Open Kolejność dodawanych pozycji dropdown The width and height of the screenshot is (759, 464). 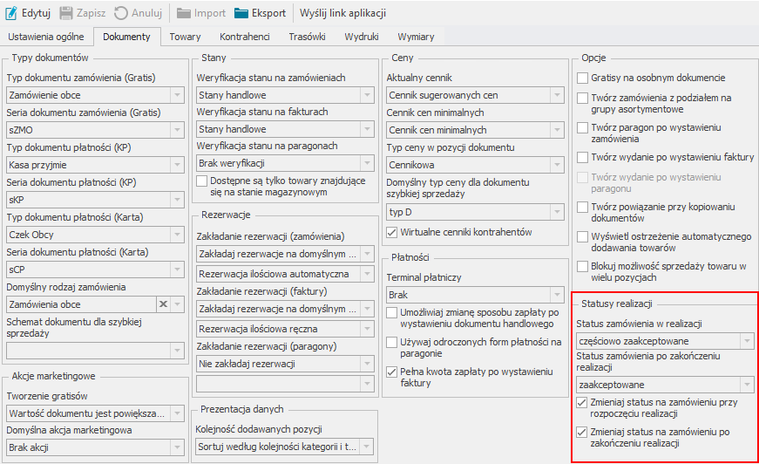(x=367, y=447)
